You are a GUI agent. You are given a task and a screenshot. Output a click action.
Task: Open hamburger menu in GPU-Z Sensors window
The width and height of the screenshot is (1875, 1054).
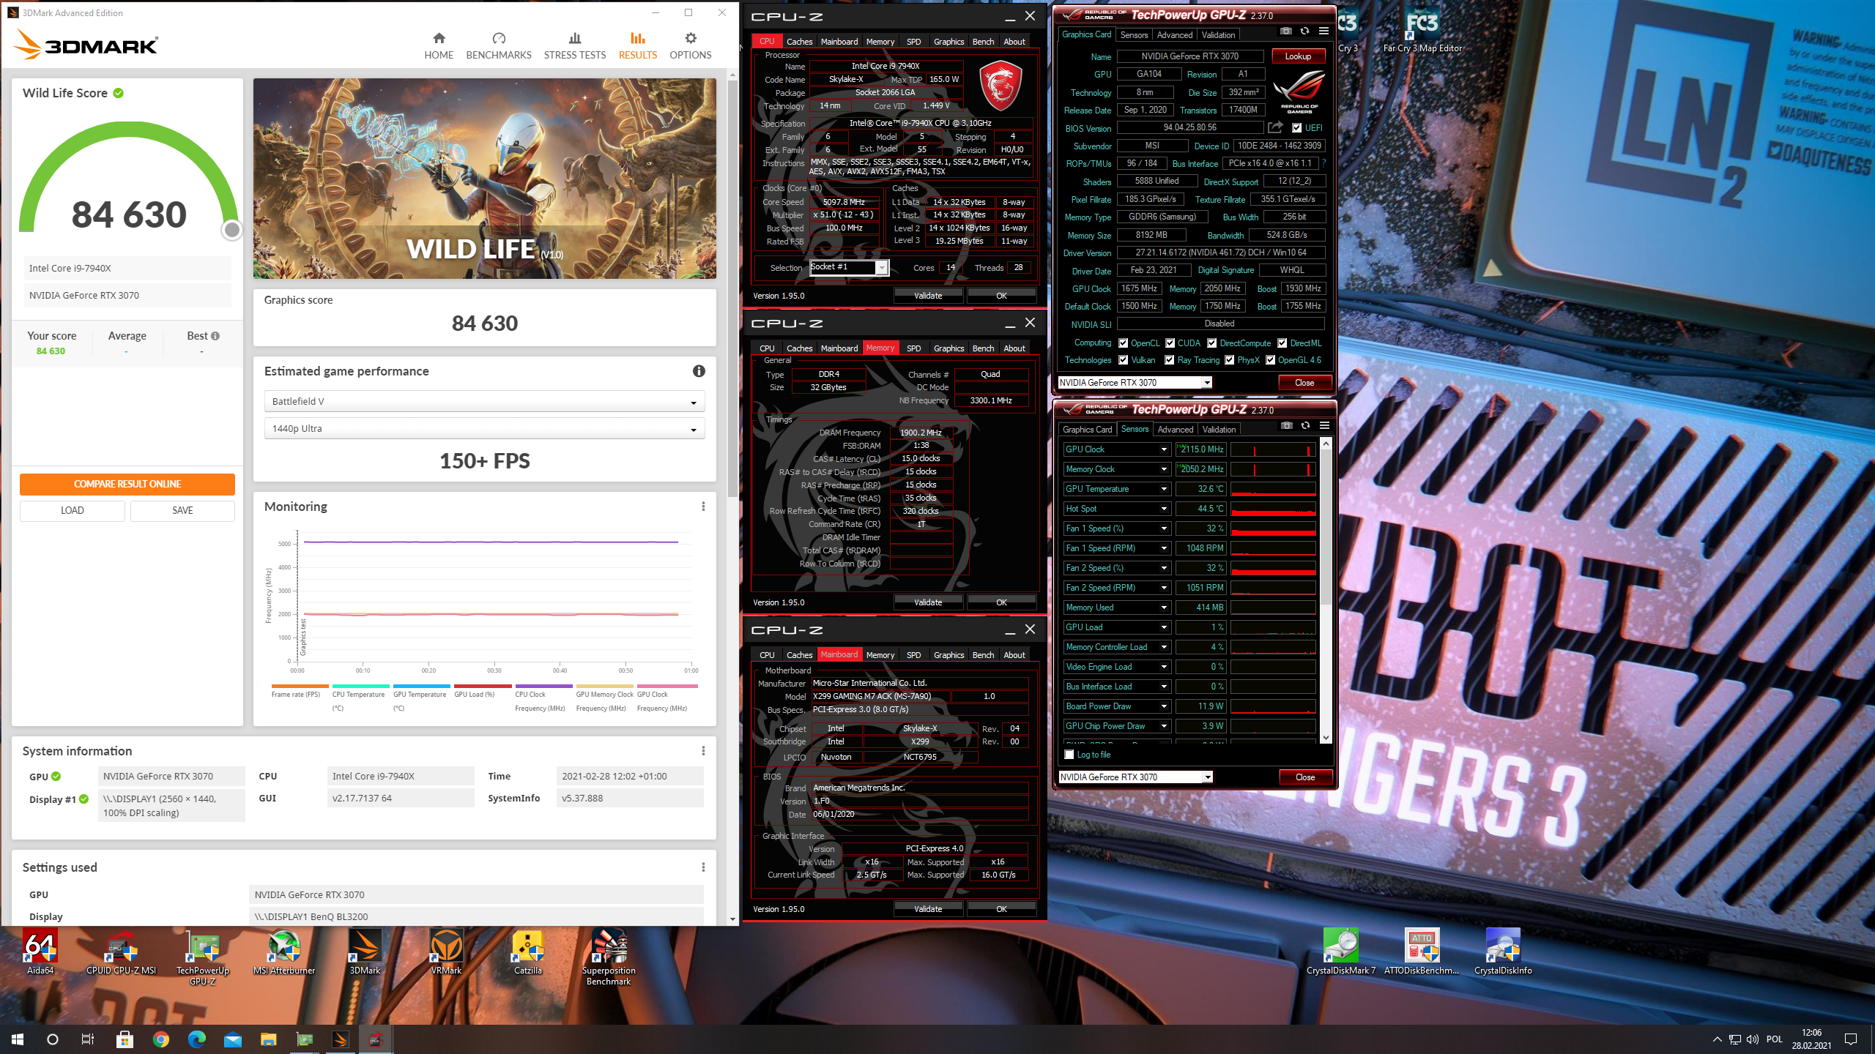tap(1324, 426)
